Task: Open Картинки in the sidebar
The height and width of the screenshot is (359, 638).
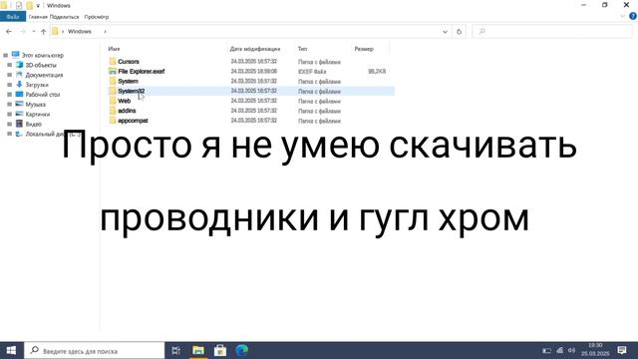Action: tap(38, 115)
